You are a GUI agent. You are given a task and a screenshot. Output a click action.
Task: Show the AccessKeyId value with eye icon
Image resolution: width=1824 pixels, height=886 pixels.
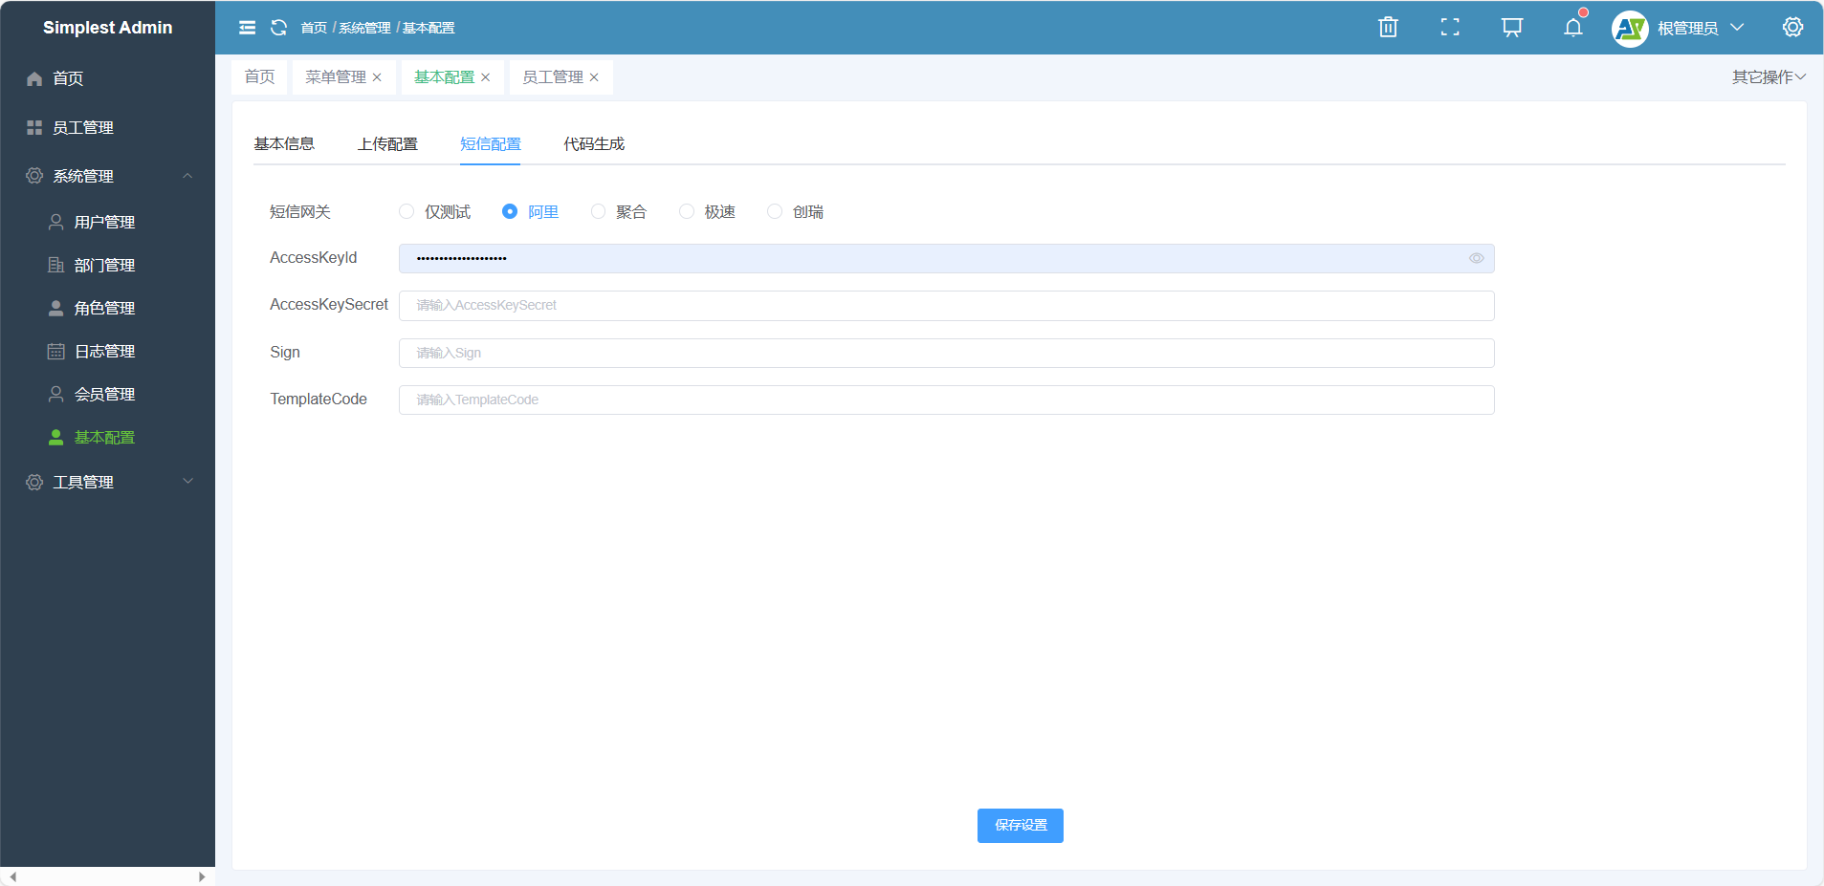[1476, 258]
